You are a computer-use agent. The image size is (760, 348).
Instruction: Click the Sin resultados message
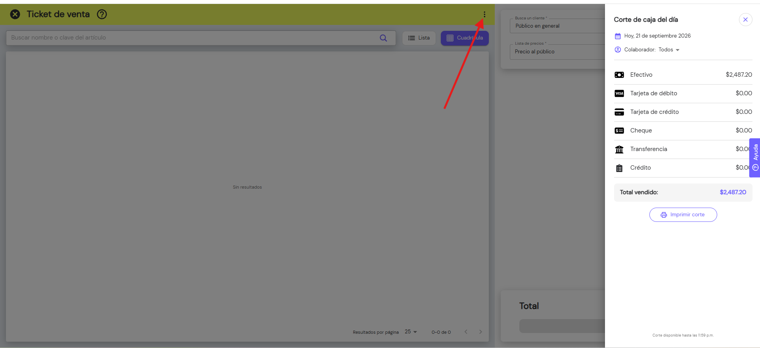(x=247, y=187)
